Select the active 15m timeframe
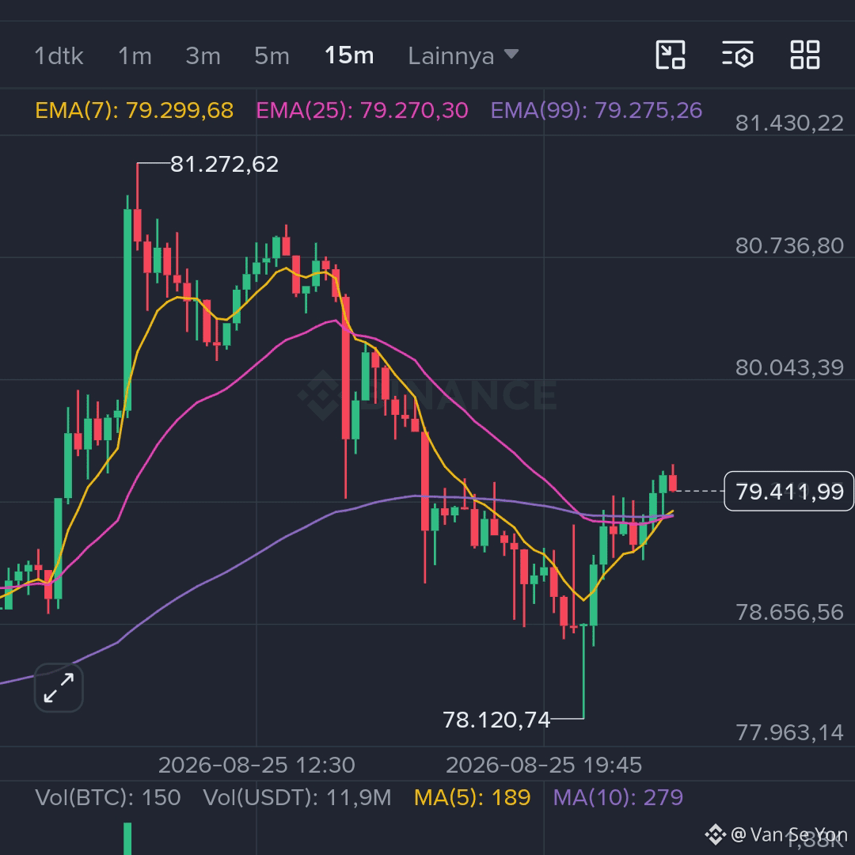 coord(349,55)
